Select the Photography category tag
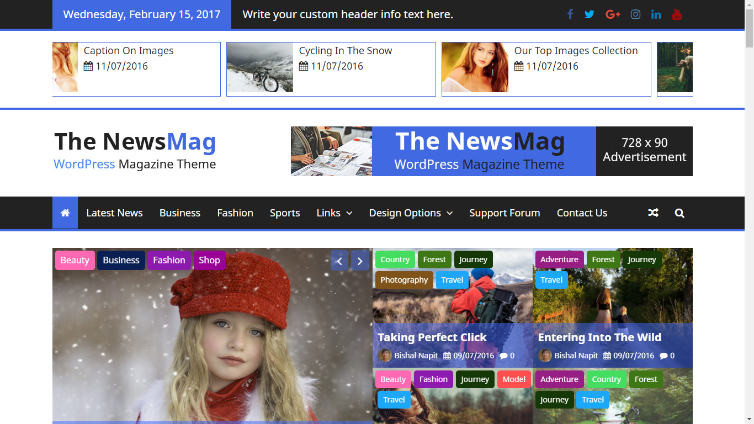Screen dimensions: 754x424 (x=404, y=280)
